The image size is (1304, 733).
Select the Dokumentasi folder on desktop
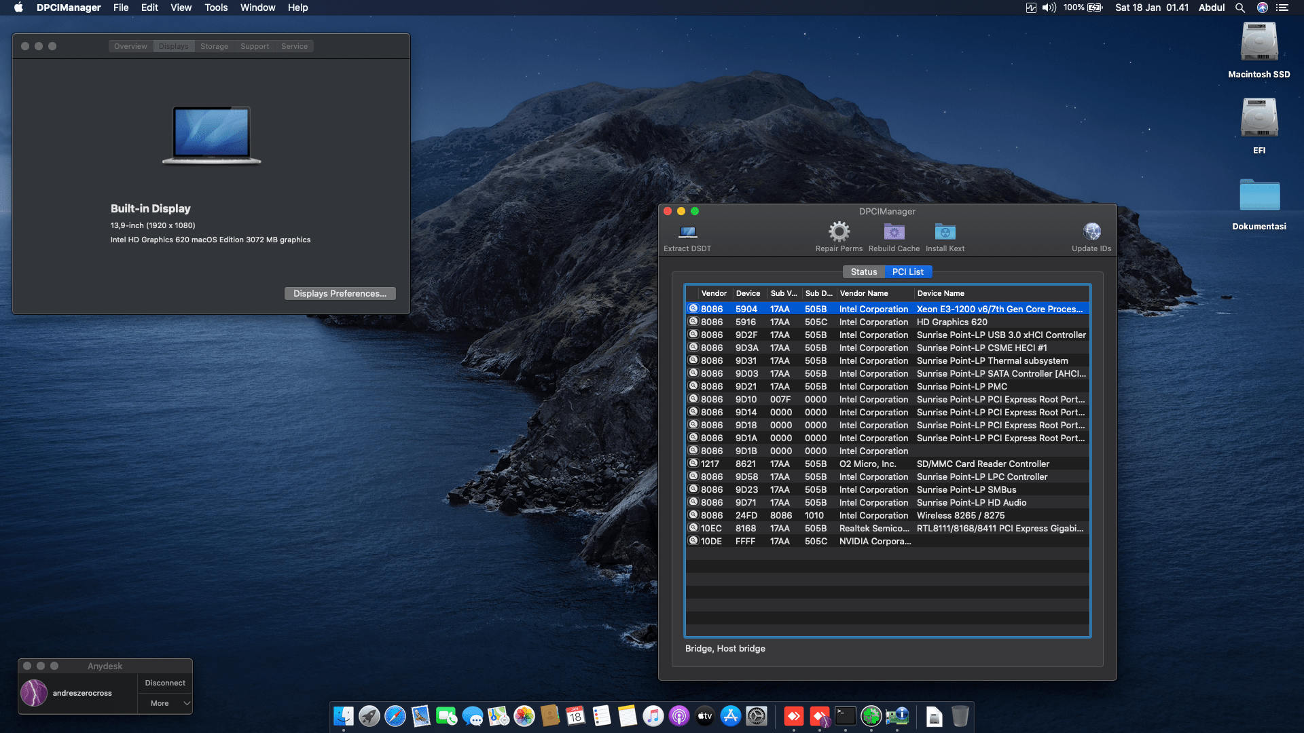[1259, 196]
